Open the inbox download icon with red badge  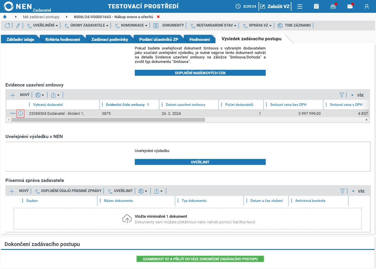coord(333,6)
